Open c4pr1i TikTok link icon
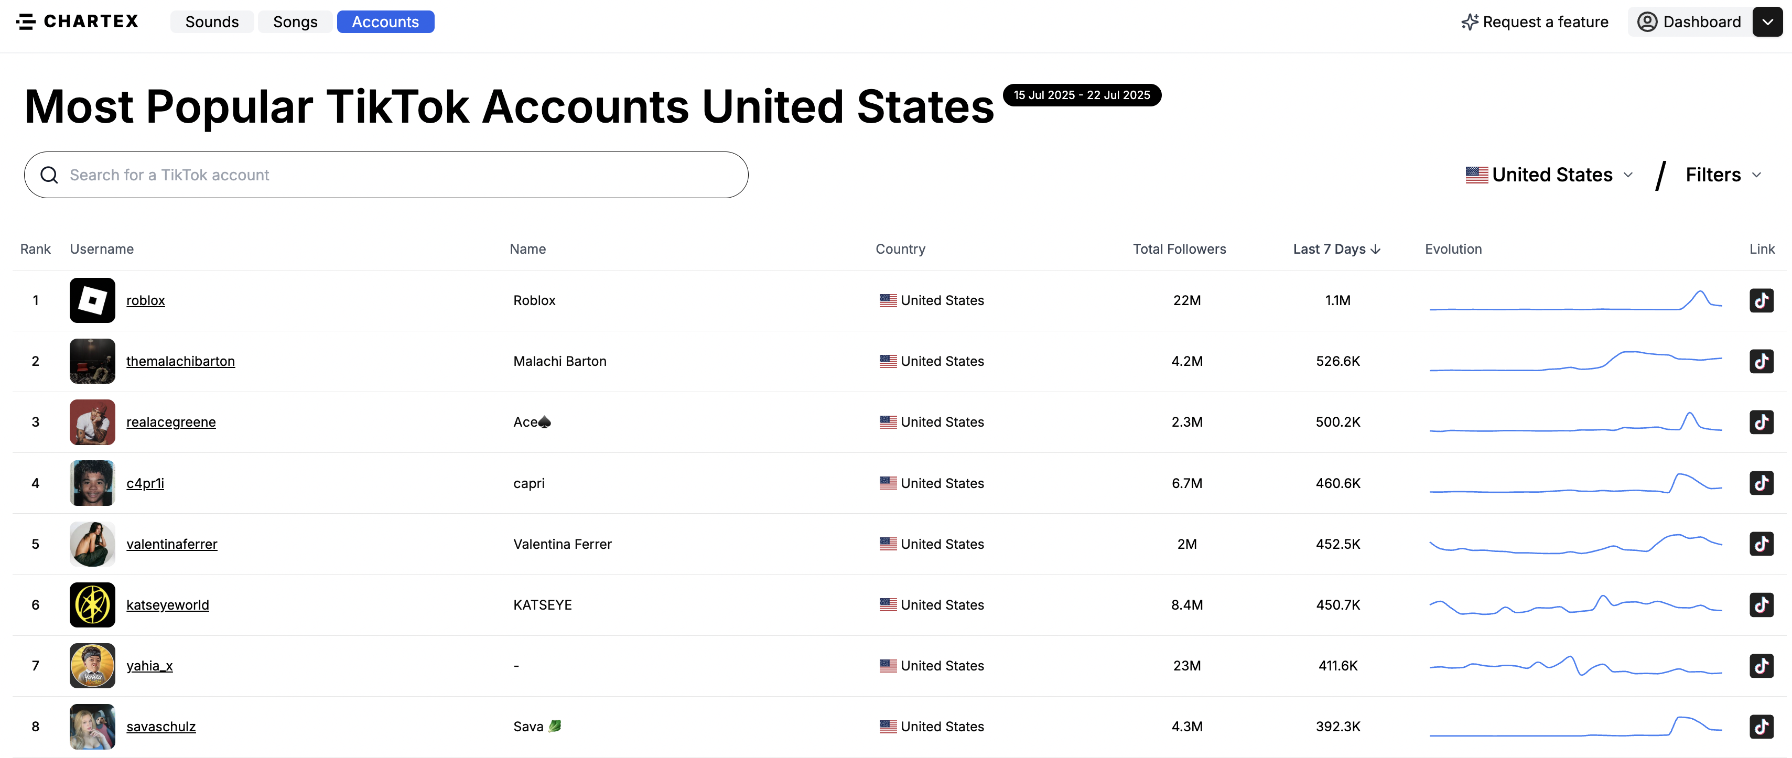This screenshot has width=1792, height=758. pos(1761,483)
